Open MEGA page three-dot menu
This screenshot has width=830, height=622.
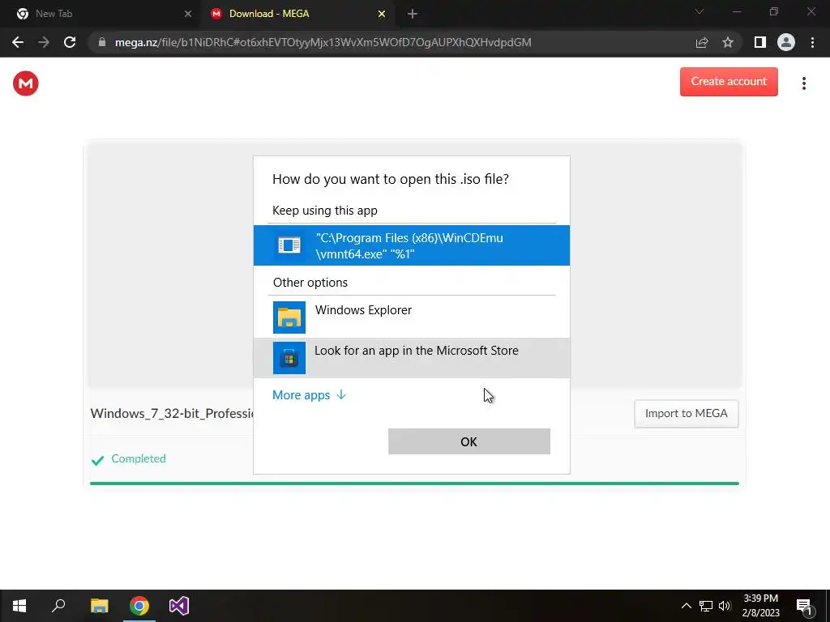coord(803,83)
